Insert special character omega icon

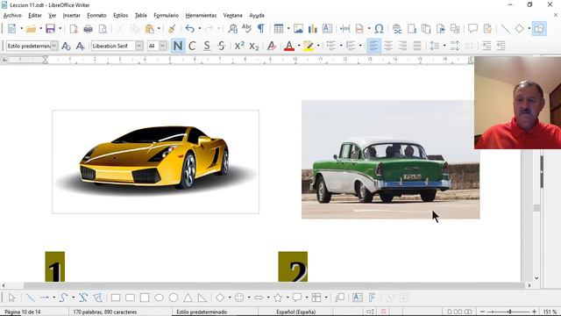(x=379, y=29)
